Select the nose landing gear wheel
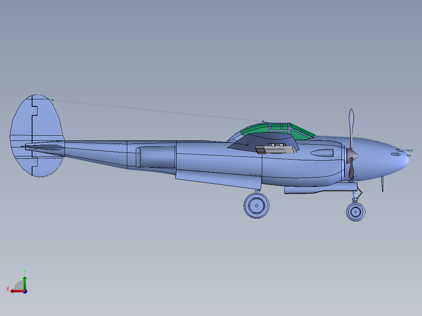 pos(355,212)
